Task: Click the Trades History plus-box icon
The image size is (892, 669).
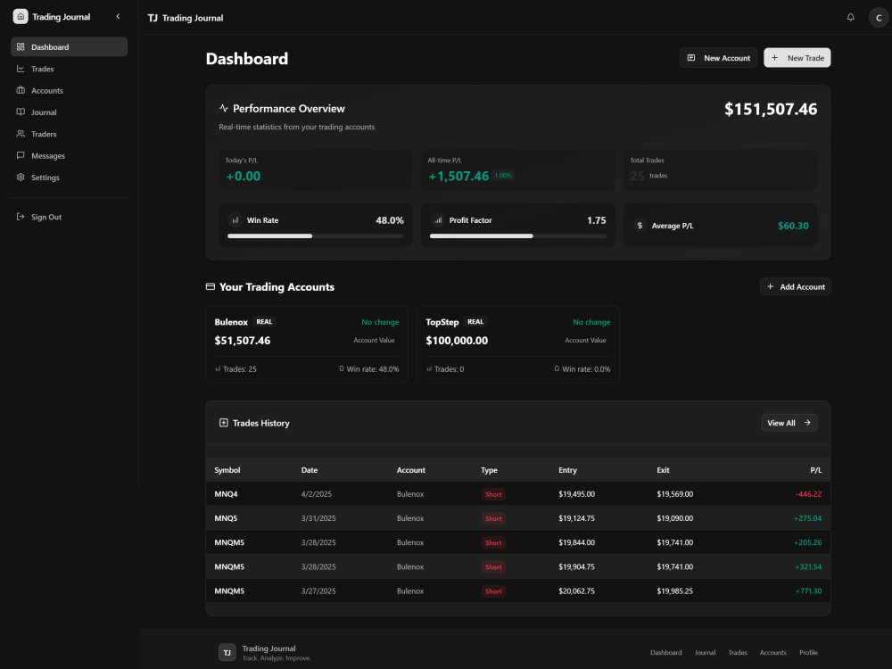Action: (x=224, y=423)
